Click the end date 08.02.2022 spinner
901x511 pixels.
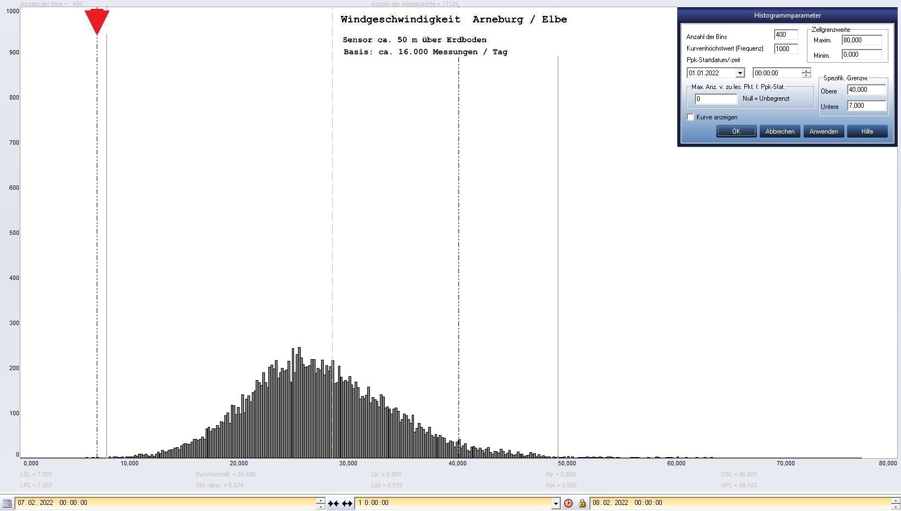coord(896,503)
